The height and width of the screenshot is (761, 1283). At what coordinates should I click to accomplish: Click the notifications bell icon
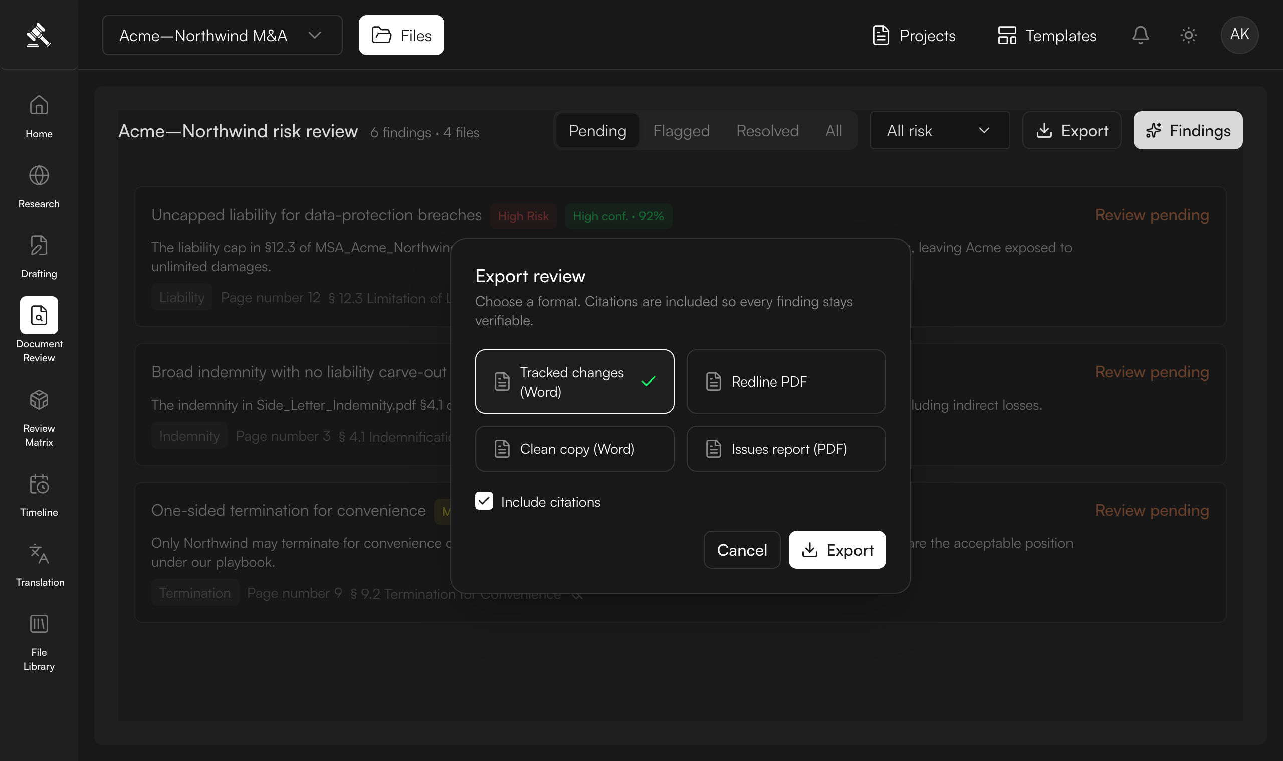[x=1140, y=35]
